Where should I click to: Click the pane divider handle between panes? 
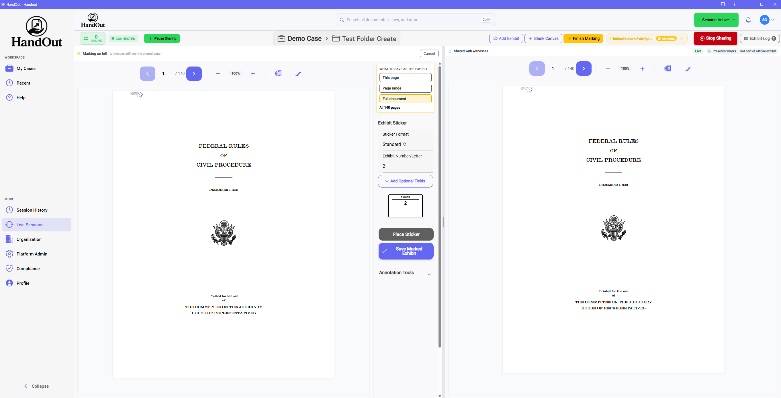(443, 222)
